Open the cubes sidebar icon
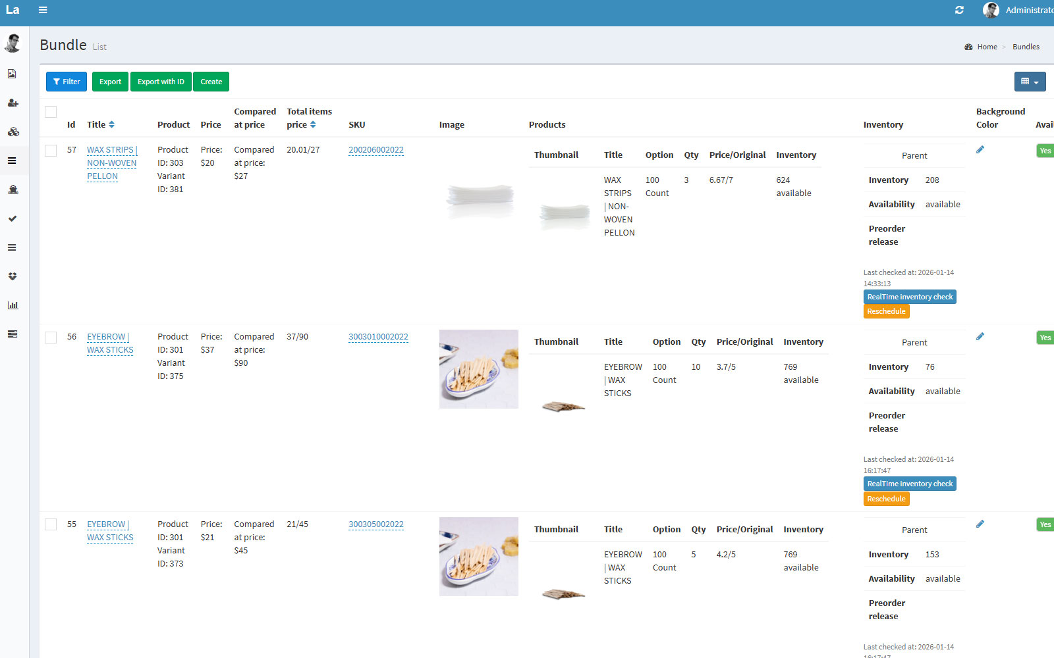This screenshot has height=658, width=1054. click(x=13, y=132)
